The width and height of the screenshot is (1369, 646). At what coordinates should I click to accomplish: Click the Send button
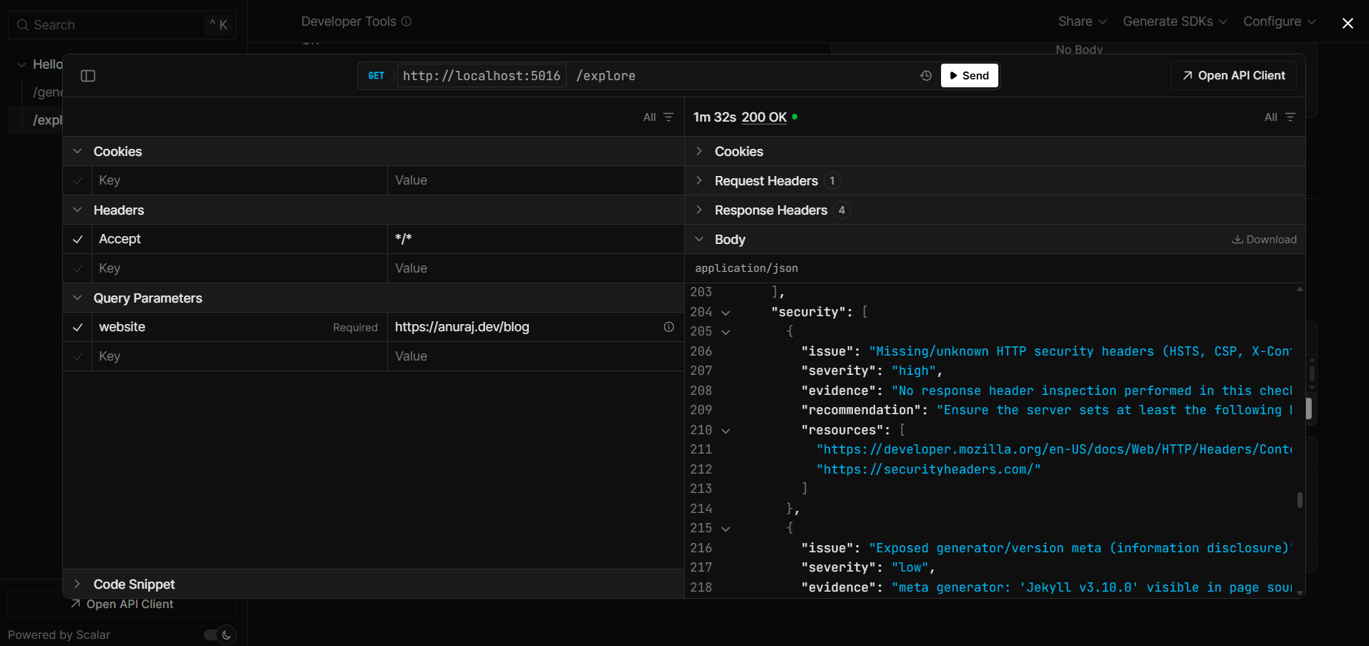point(969,75)
